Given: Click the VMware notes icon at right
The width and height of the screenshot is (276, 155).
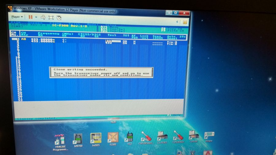Looking at the screenshot, I should 185,22.
